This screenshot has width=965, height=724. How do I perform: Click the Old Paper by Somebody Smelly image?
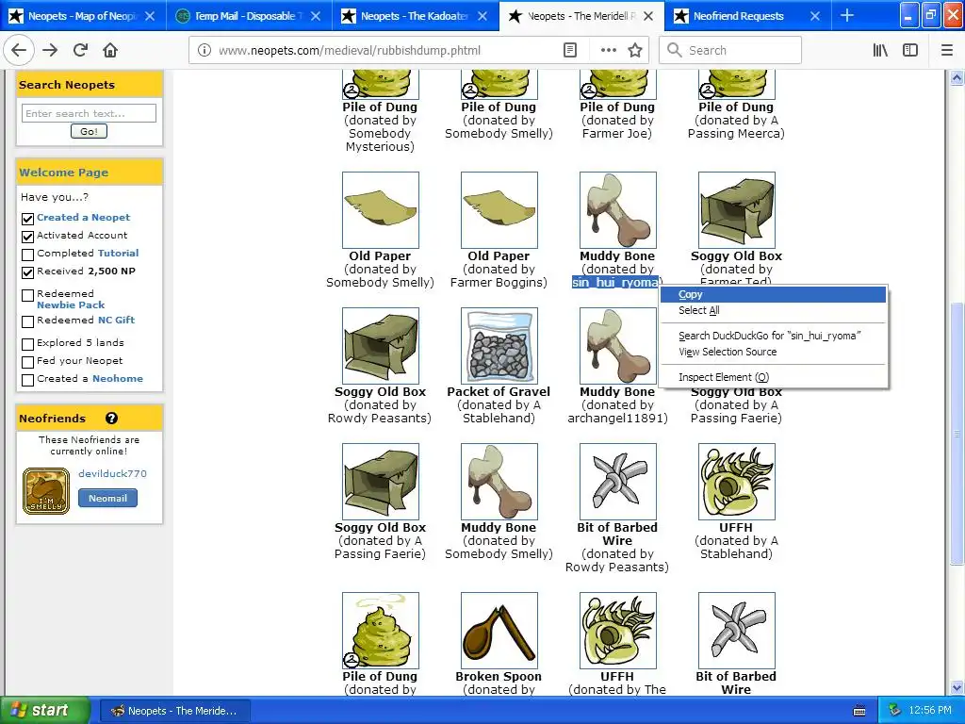(x=381, y=210)
